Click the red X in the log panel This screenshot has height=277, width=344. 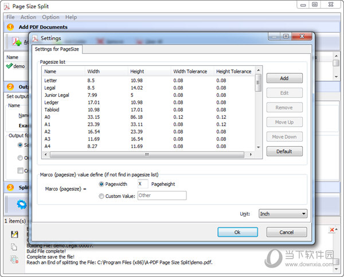(332, 229)
